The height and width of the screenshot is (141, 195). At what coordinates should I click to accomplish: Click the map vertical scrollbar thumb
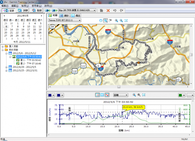coord(191,55)
